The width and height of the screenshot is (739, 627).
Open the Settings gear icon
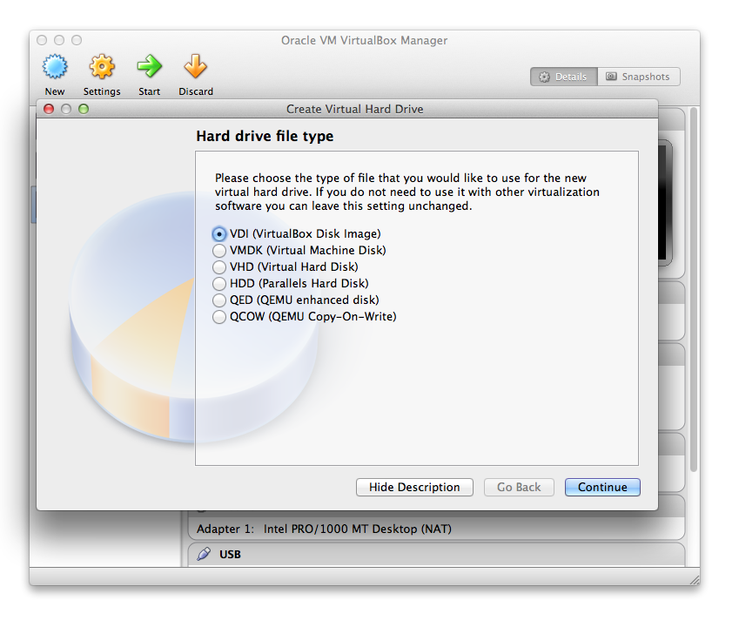(102, 67)
